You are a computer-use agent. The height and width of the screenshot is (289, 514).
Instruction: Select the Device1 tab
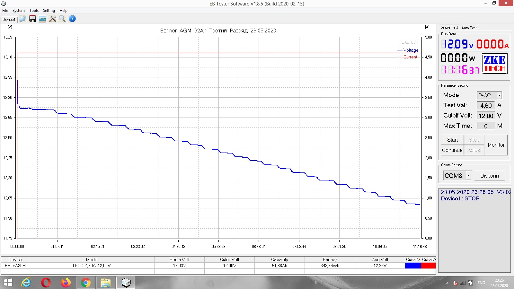click(x=9, y=20)
